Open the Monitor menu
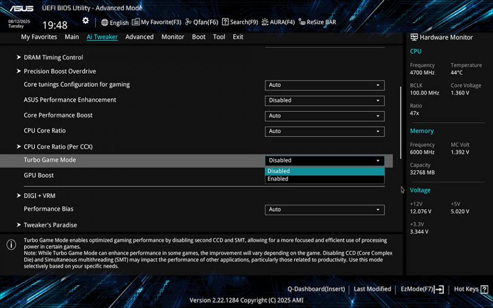The image size is (493, 308). [x=173, y=36]
